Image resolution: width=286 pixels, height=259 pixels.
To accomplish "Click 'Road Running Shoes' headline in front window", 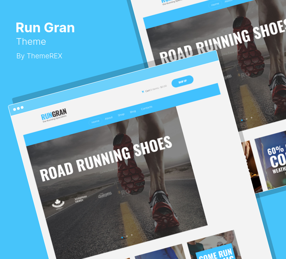I will click(106, 159).
